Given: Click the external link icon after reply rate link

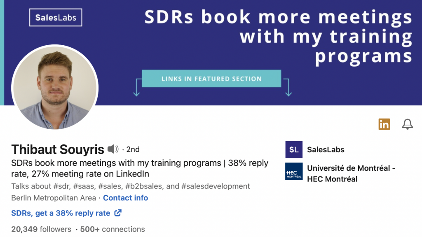Looking at the screenshot, I should (118, 213).
